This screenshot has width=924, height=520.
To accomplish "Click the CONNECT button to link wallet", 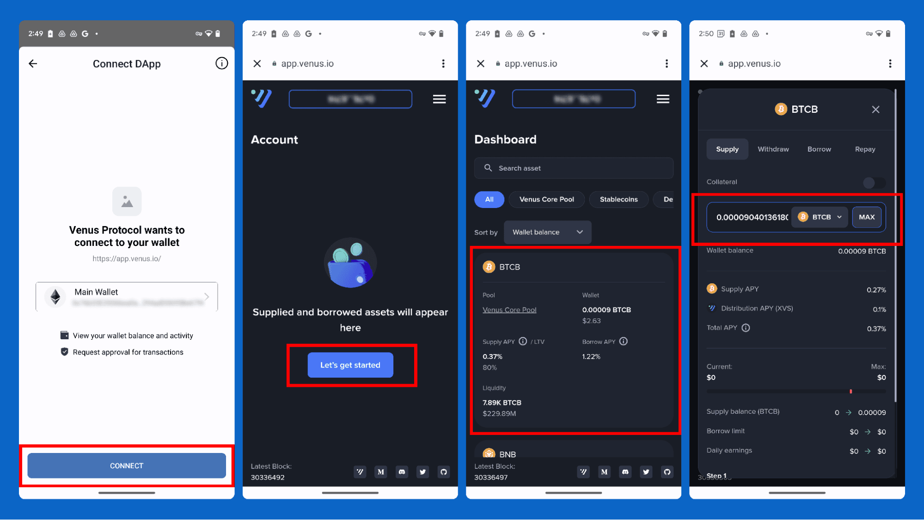I will pyautogui.click(x=126, y=465).
